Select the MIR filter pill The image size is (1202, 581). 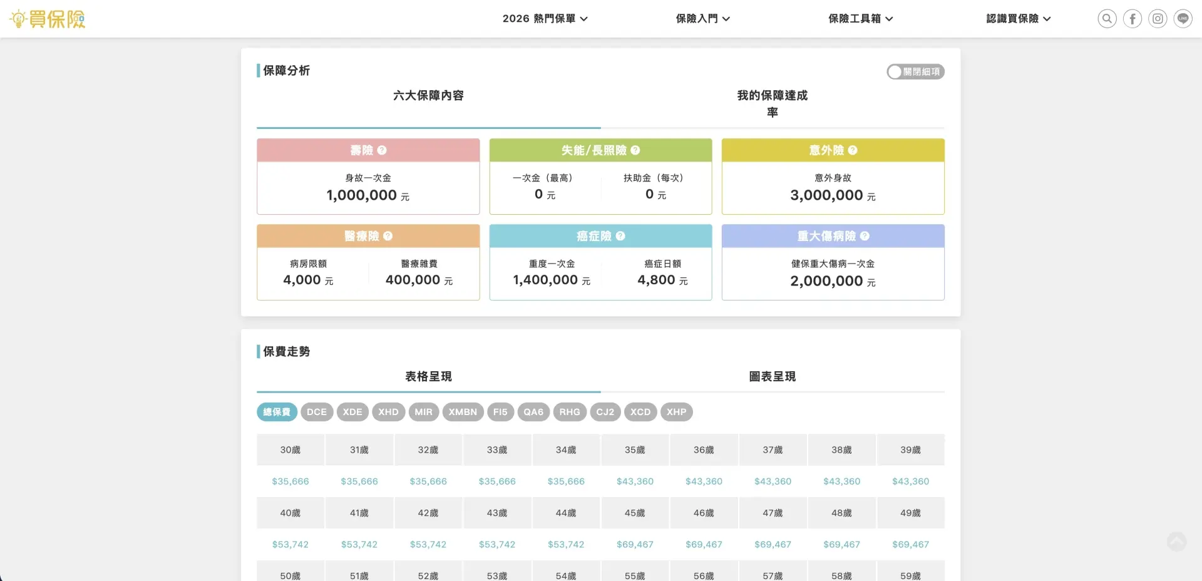[424, 412]
